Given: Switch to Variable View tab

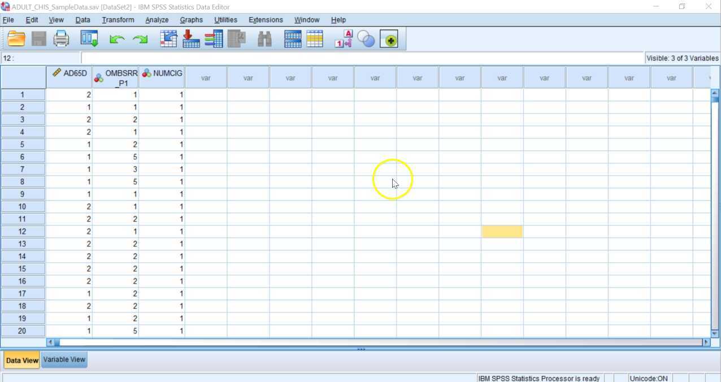Looking at the screenshot, I should [64, 359].
